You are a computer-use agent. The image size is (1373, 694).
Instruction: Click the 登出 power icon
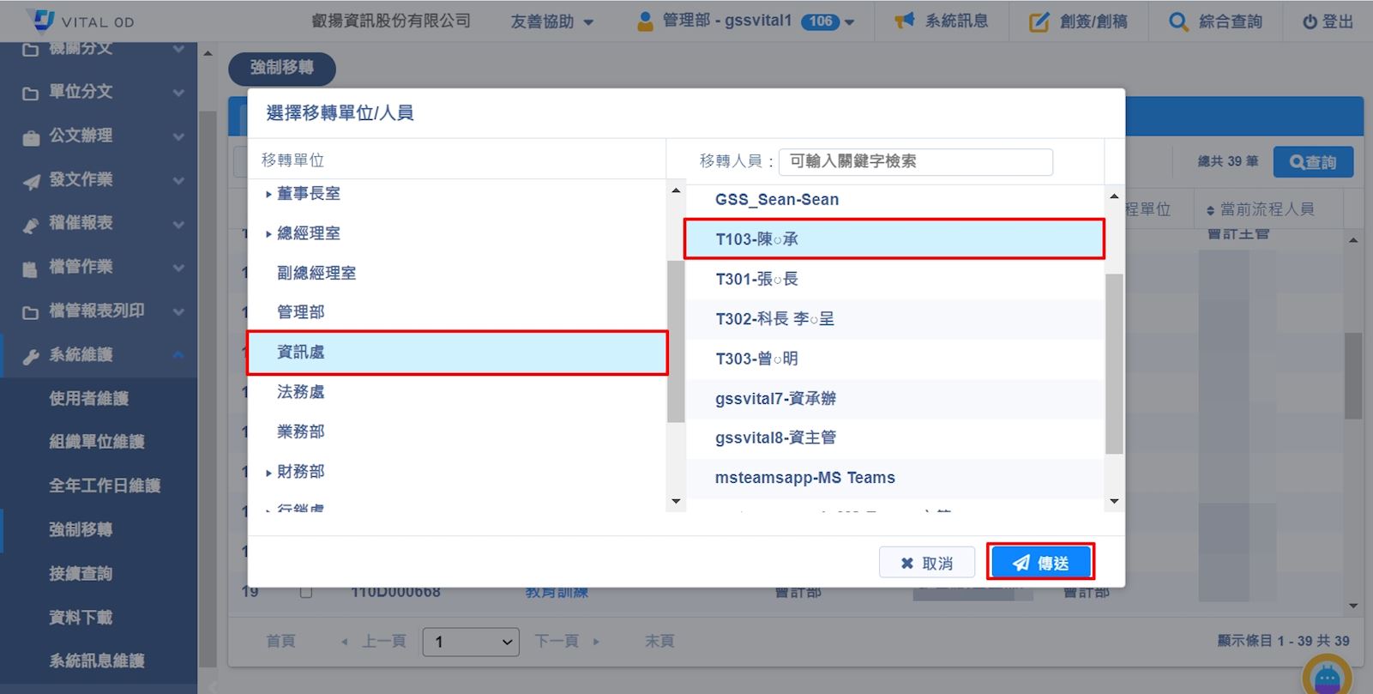tap(1309, 22)
